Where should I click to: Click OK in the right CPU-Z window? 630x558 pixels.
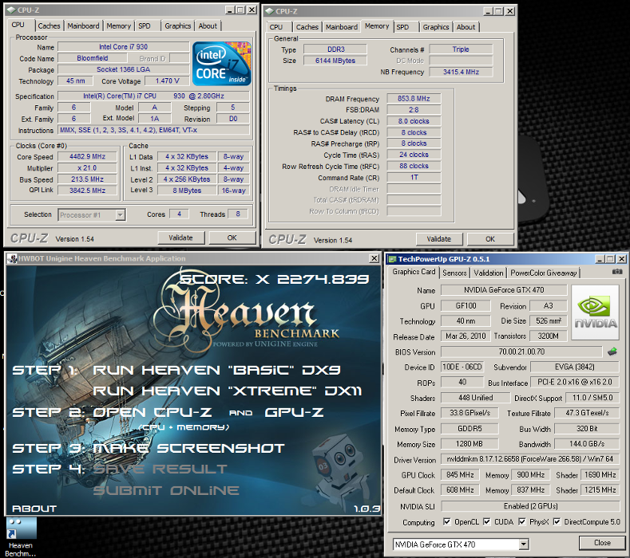click(490, 239)
